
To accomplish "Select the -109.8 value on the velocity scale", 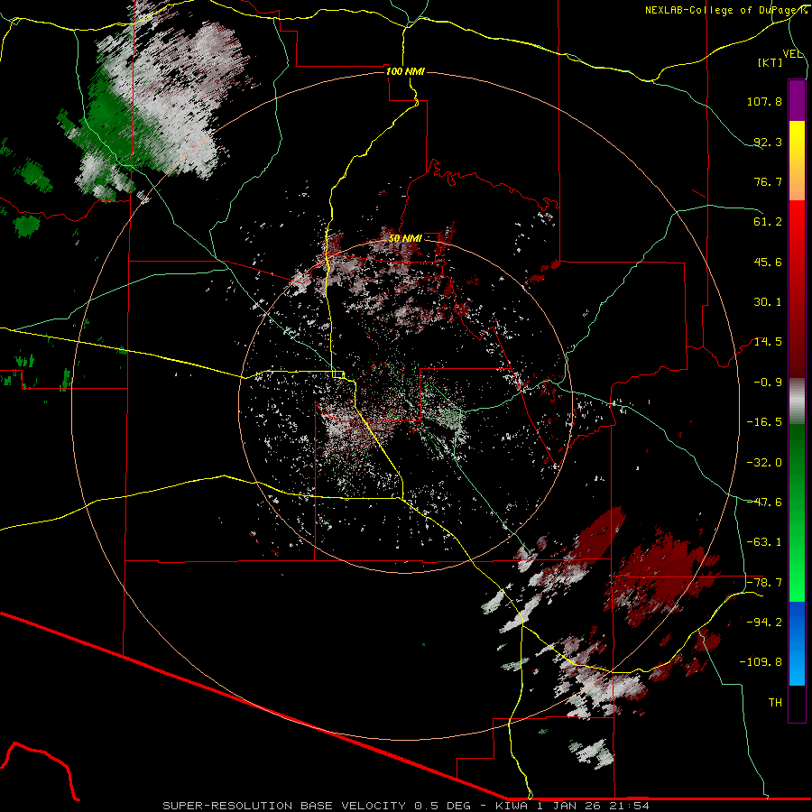I will pos(761,662).
